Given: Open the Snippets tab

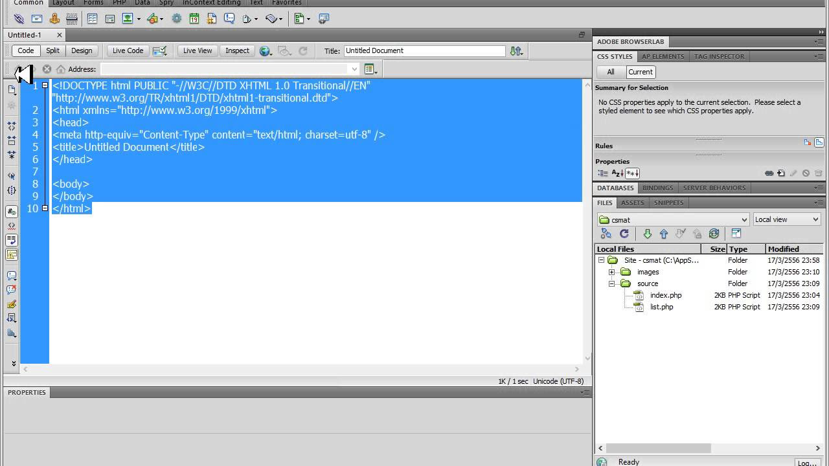Looking at the screenshot, I should [669, 203].
